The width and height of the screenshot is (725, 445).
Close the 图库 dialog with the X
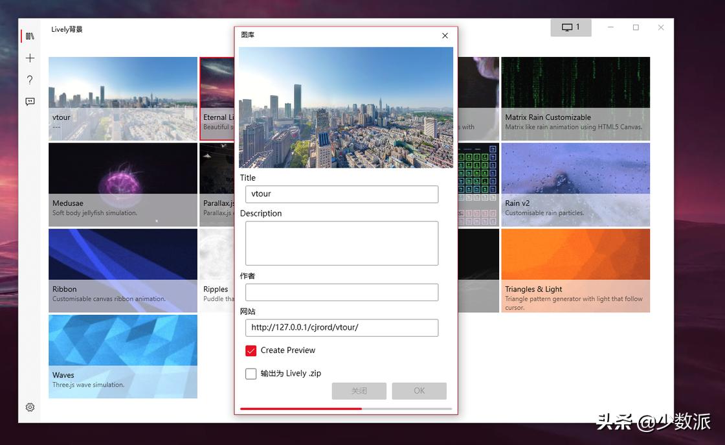[x=445, y=36]
